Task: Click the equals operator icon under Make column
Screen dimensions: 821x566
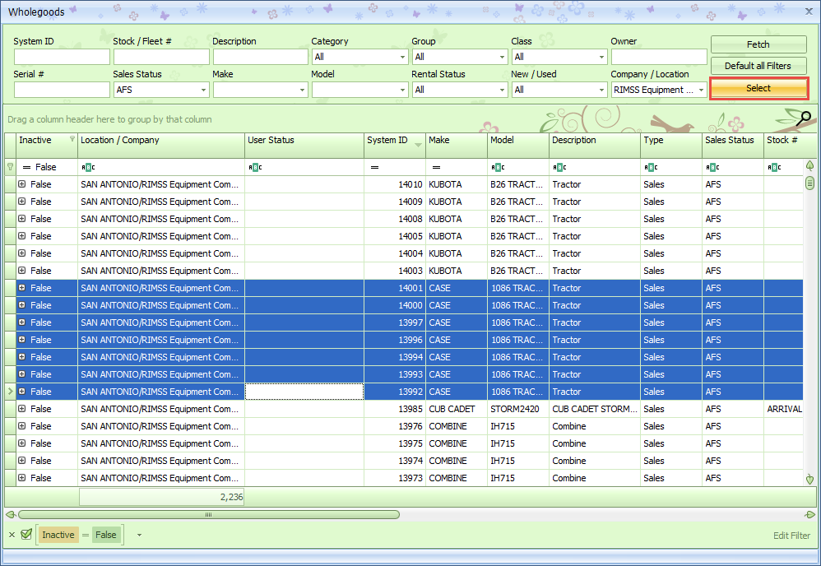Action: [436, 167]
